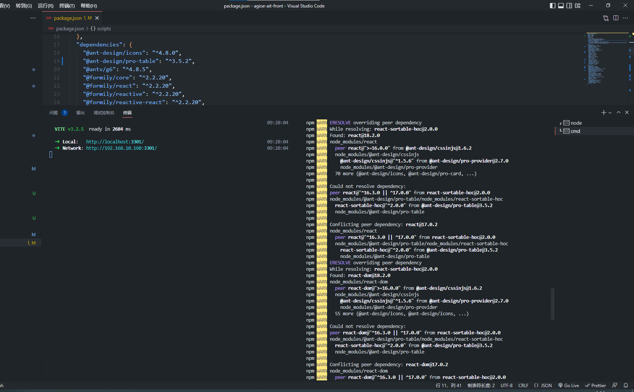Click the CRLF line-ending indicator
The height and width of the screenshot is (392, 634).
[x=523, y=385]
